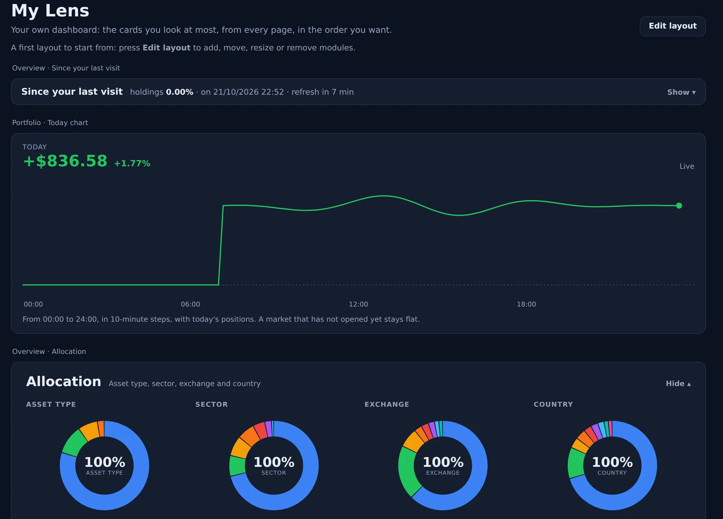Click the '+1.77%' percentage value

coord(132,163)
